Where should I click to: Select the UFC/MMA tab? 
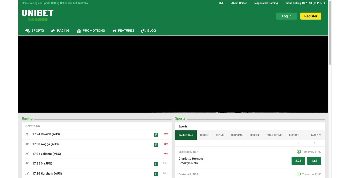point(237,135)
